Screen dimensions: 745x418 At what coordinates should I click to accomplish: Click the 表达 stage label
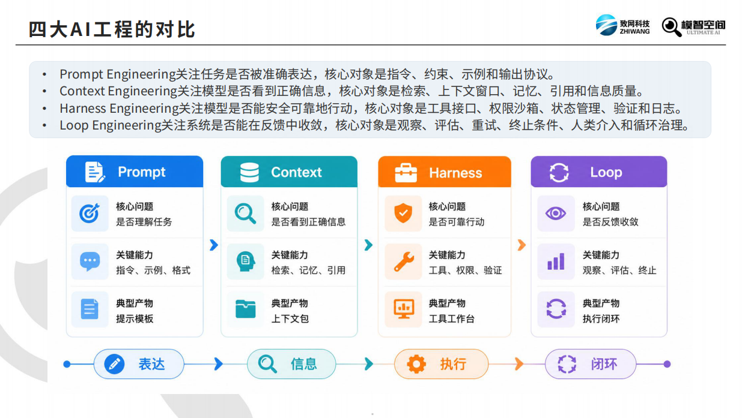pos(151,364)
